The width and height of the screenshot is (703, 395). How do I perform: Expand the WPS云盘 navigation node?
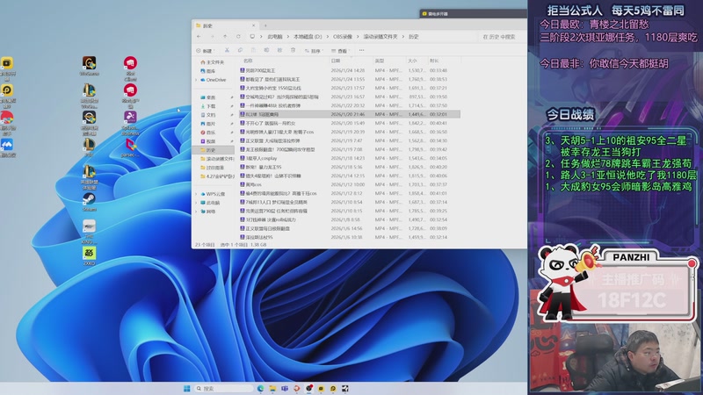coord(196,194)
